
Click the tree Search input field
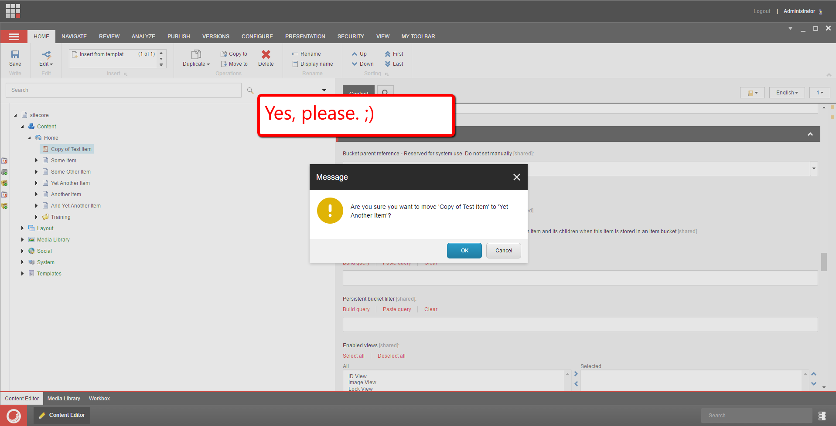pos(123,90)
